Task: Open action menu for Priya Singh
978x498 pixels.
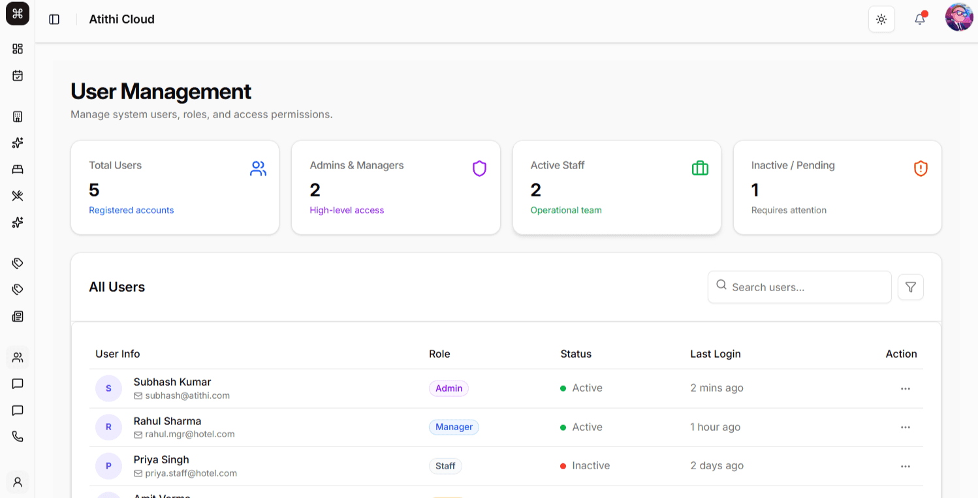Action: [905, 466]
